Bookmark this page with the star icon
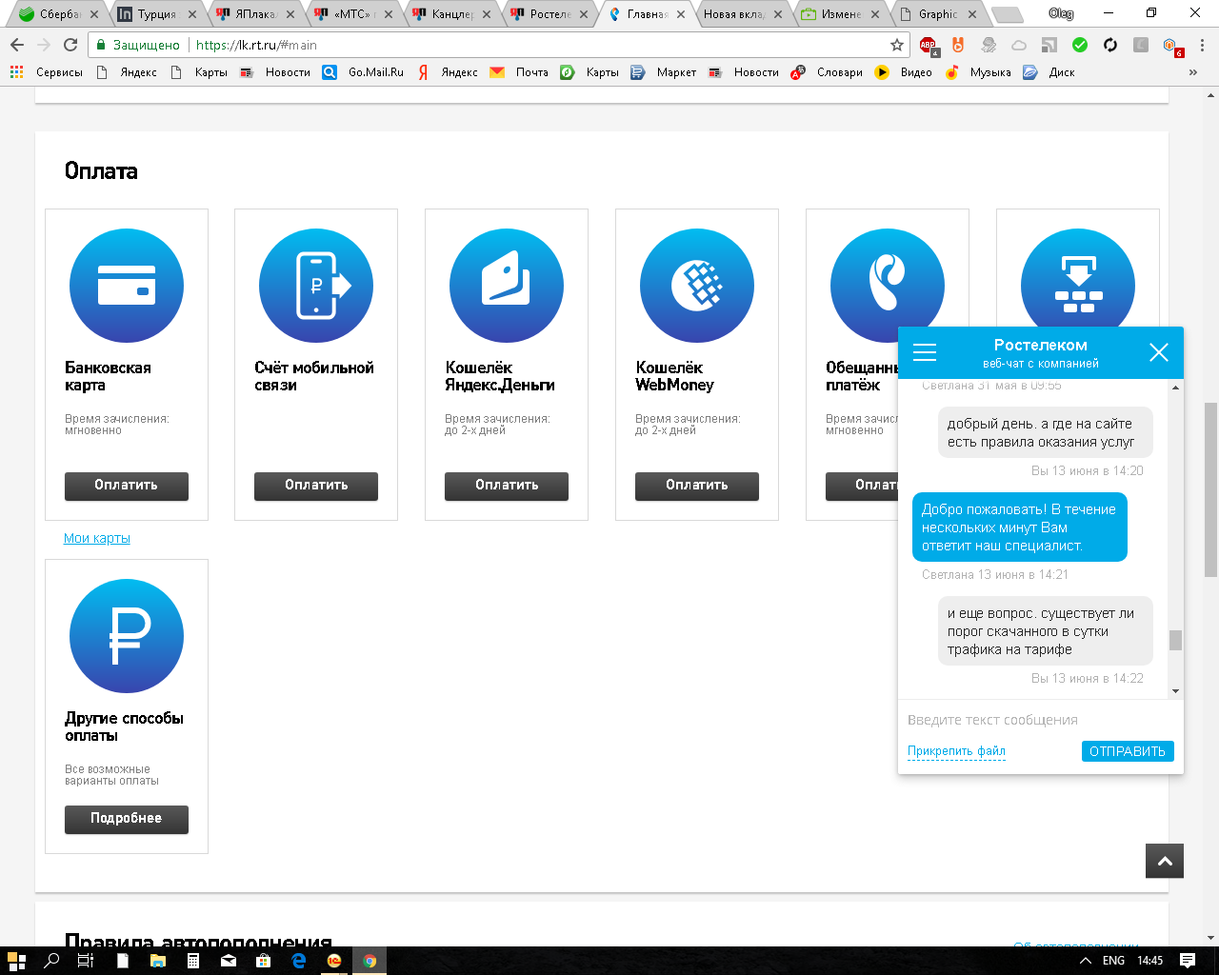Screen dimensions: 1219x975 tap(897, 45)
